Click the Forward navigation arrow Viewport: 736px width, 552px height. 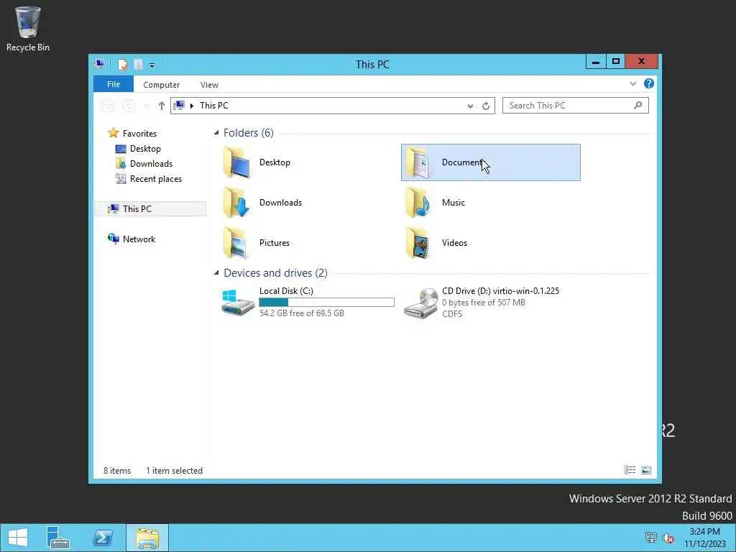pos(128,106)
